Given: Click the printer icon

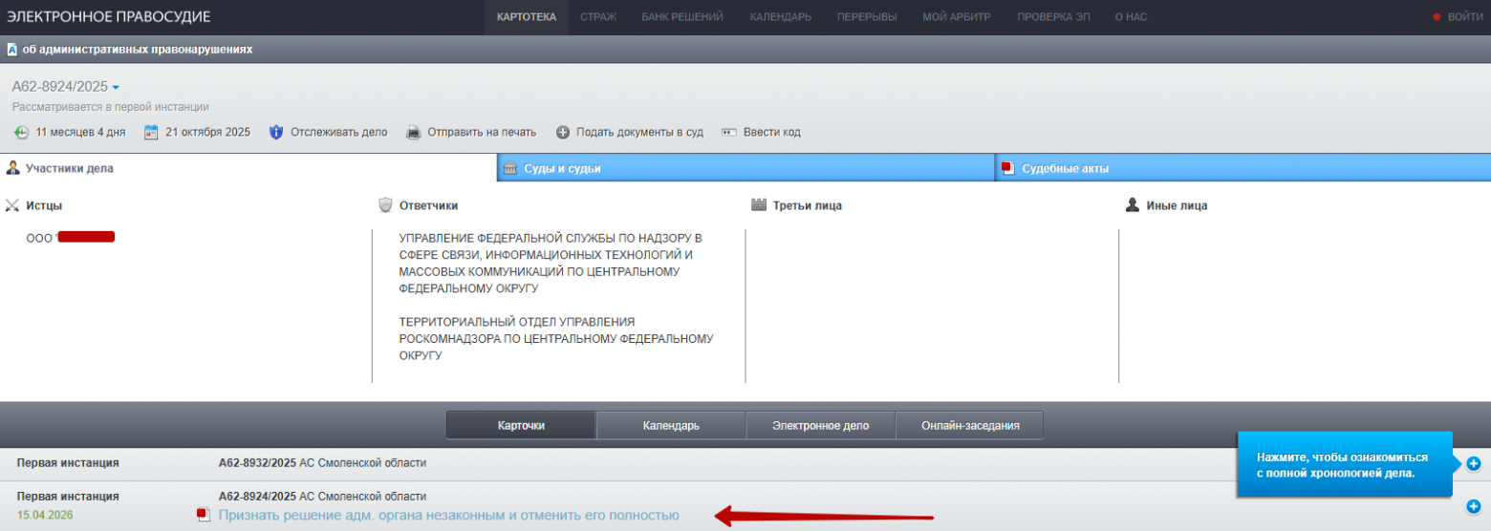Looking at the screenshot, I should pyautogui.click(x=414, y=133).
